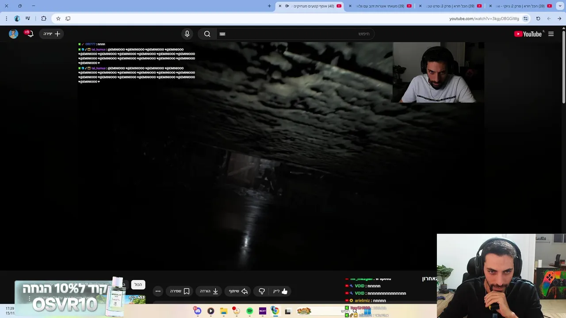
Task: Open Discord from the taskbar
Action: point(198,311)
